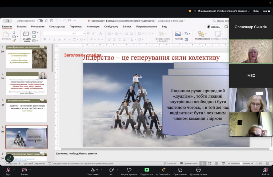Open the Участники list
This screenshot has width=273, height=177.
[93, 170]
